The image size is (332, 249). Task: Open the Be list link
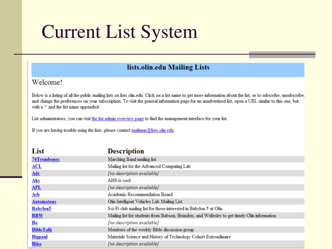click(35, 222)
